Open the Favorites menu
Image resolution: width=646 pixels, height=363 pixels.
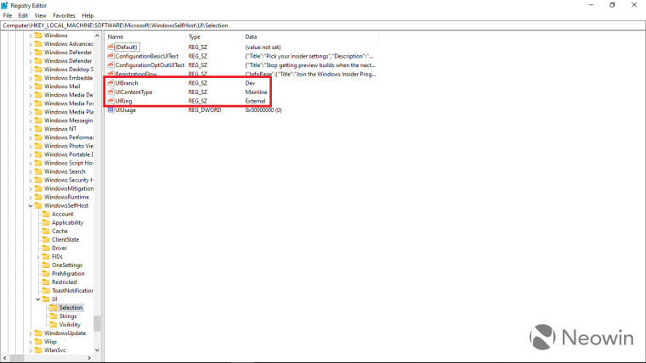[64, 15]
